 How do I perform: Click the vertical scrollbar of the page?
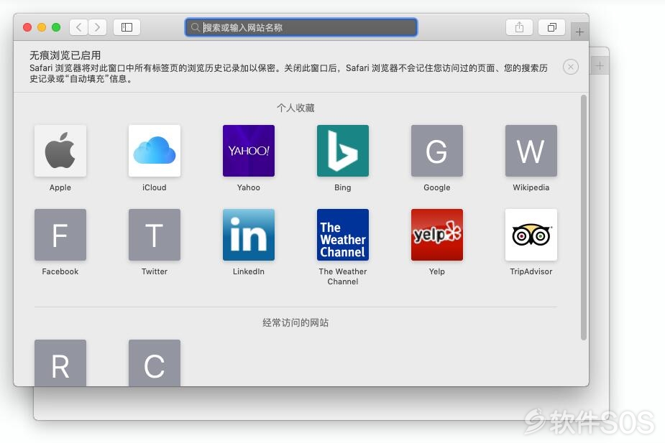coord(584,218)
